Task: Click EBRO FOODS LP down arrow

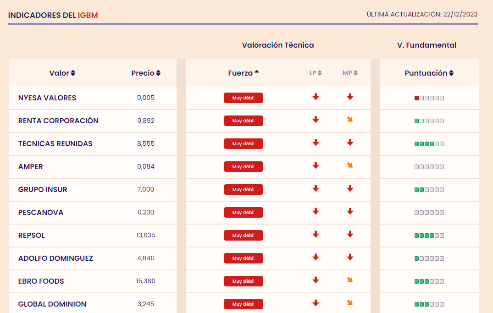Action: (x=316, y=280)
